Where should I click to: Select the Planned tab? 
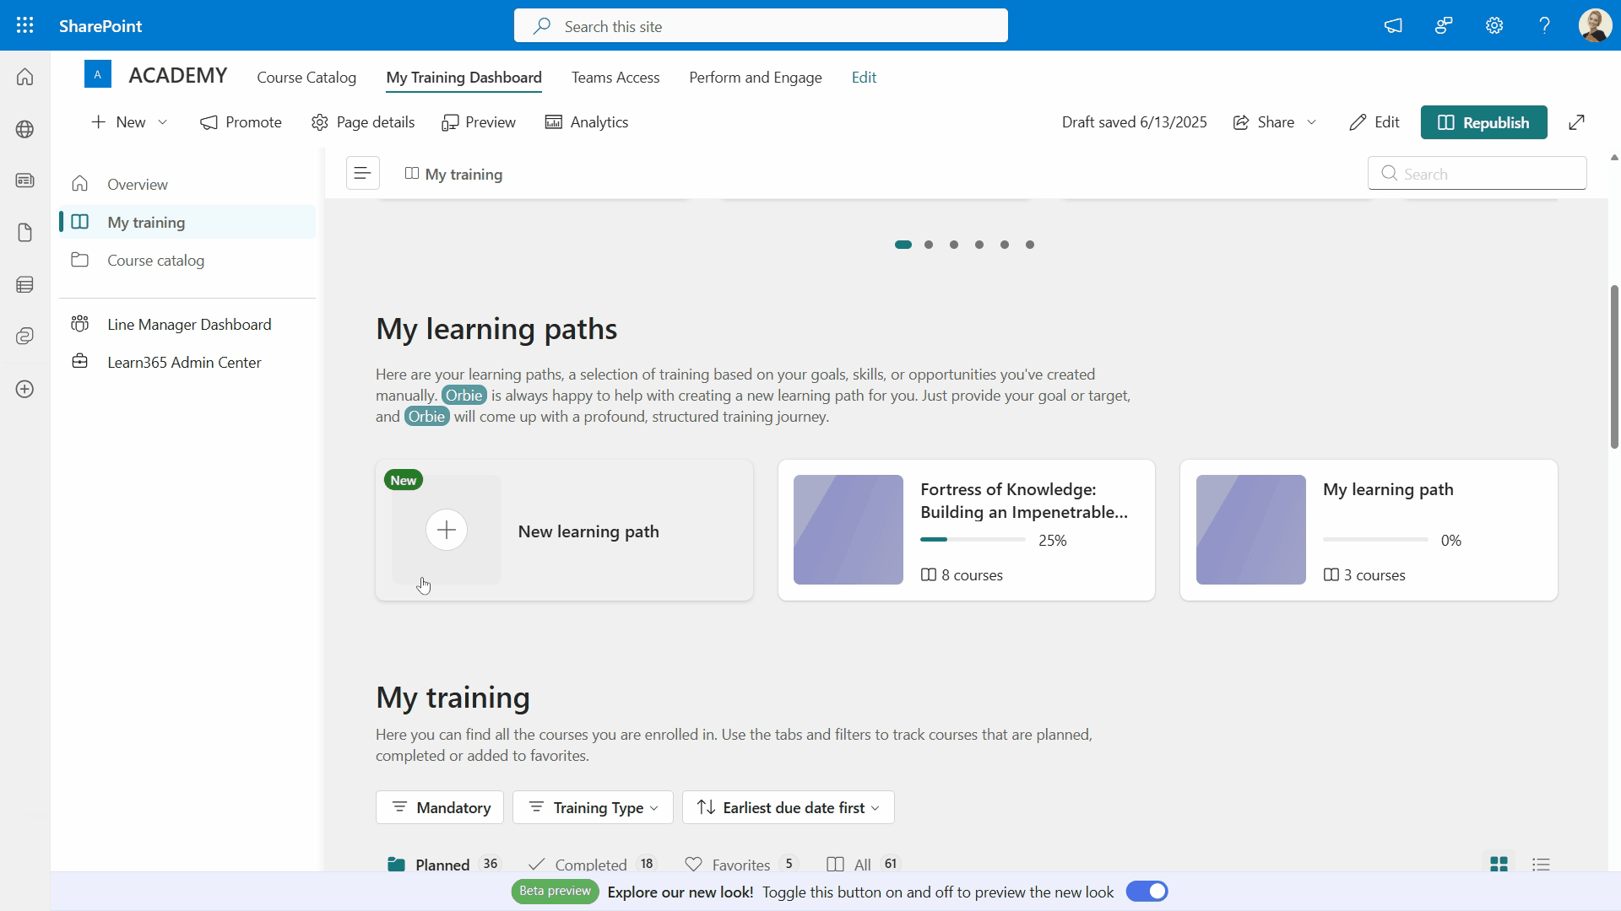click(x=443, y=864)
